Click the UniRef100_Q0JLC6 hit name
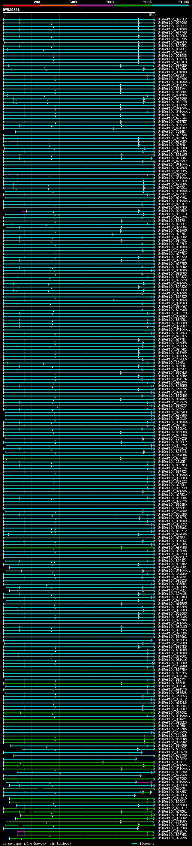Image resolution: width=192 pixels, height=846 pixels. (x=172, y=86)
